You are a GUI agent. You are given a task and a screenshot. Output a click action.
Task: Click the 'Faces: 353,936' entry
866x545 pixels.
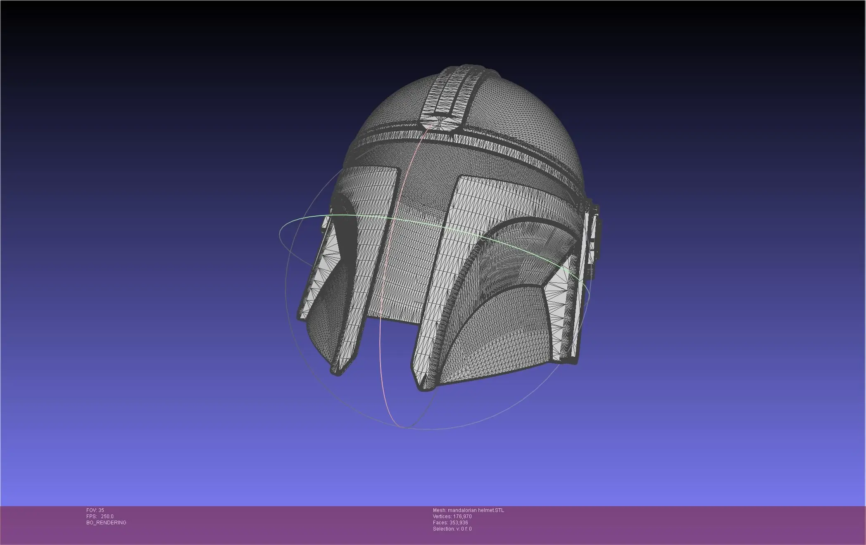tap(450, 523)
